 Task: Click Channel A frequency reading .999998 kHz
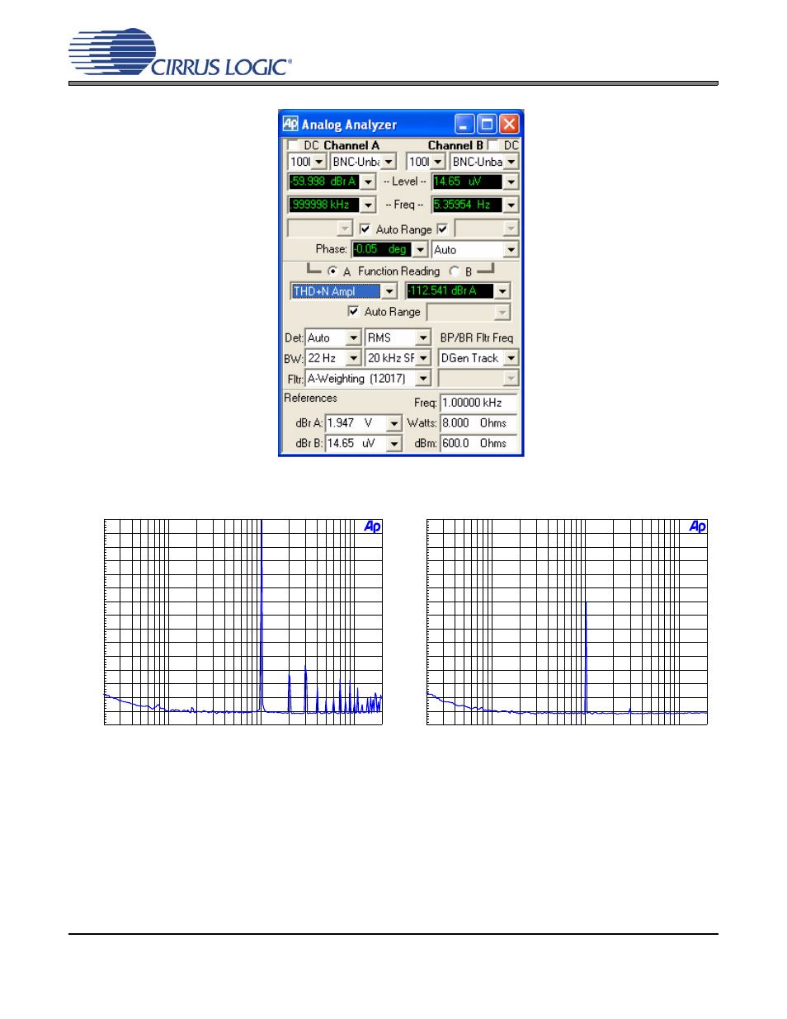(323, 205)
